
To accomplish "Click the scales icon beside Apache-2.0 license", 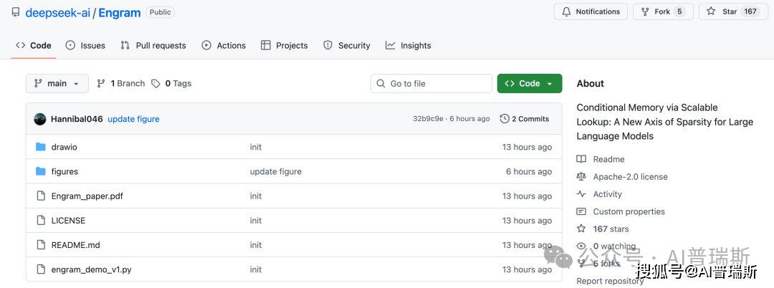I will [x=581, y=176].
